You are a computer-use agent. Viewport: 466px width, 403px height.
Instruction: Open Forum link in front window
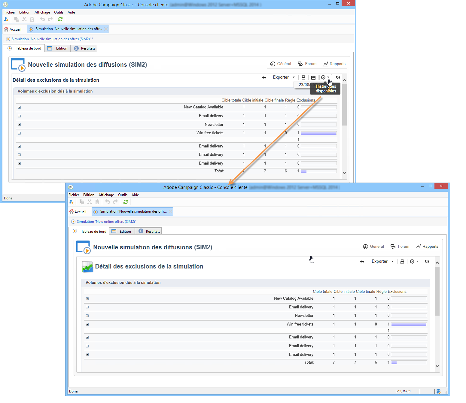400,247
